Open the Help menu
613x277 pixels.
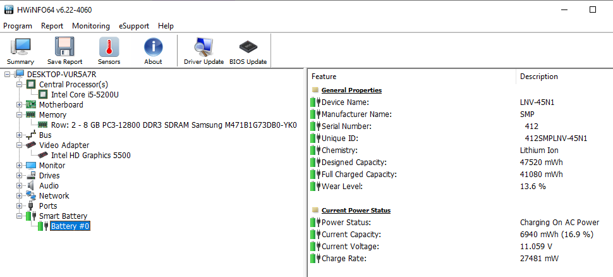[x=166, y=26]
